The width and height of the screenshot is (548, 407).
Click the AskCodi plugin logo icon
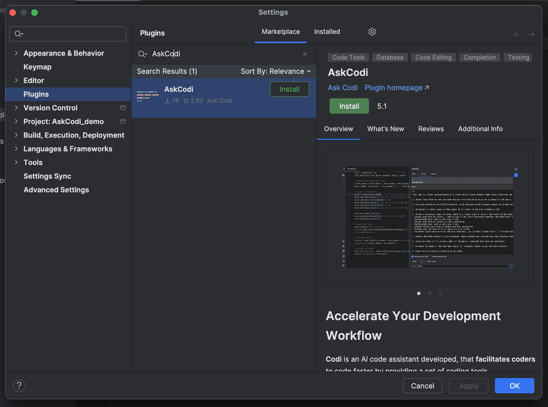148,96
